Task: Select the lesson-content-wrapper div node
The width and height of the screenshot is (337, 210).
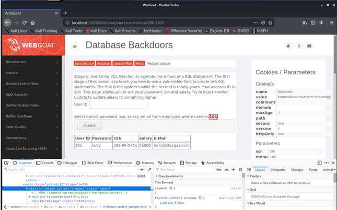Action: click(76, 189)
